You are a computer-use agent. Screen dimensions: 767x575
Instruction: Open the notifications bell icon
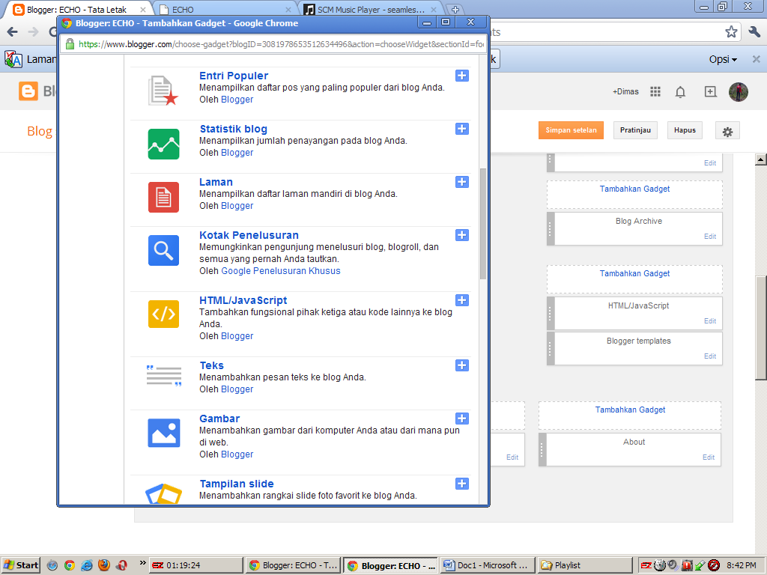coord(680,92)
